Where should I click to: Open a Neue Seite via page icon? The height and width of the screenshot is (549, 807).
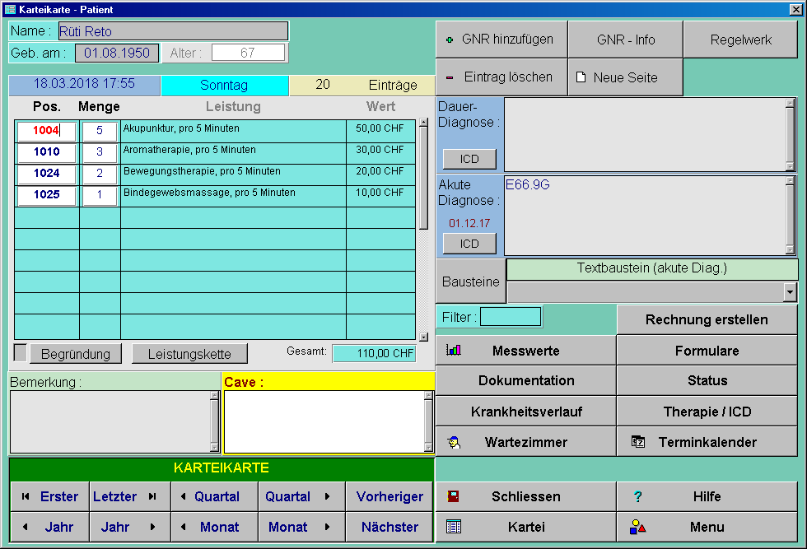pyautogui.click(x=581, y=77)
